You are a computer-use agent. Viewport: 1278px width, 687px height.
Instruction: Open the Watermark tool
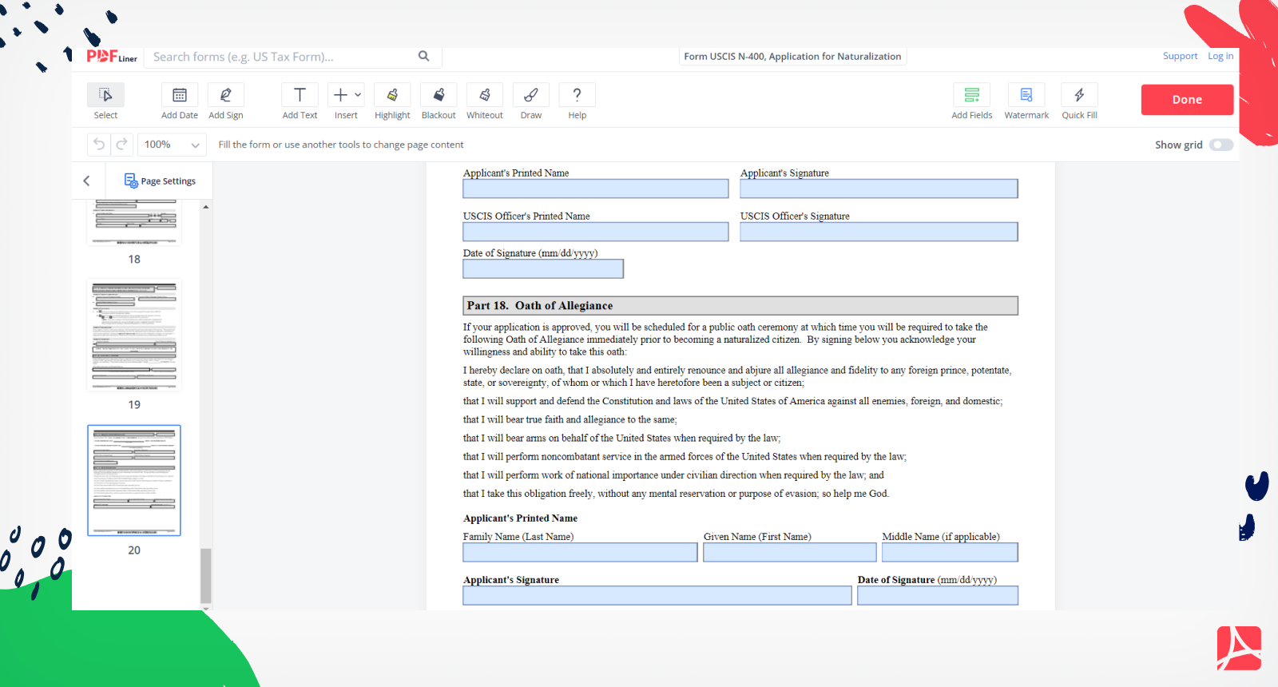click(1026, 96)
